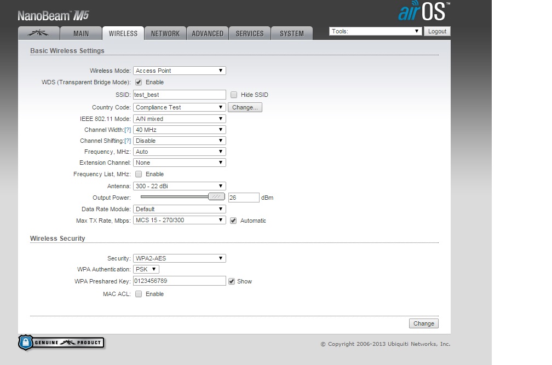The image size is (552, 365).
Task: Open the Wireless Mode dropdown
Action: pyautogui.click(x=180, y=71)
